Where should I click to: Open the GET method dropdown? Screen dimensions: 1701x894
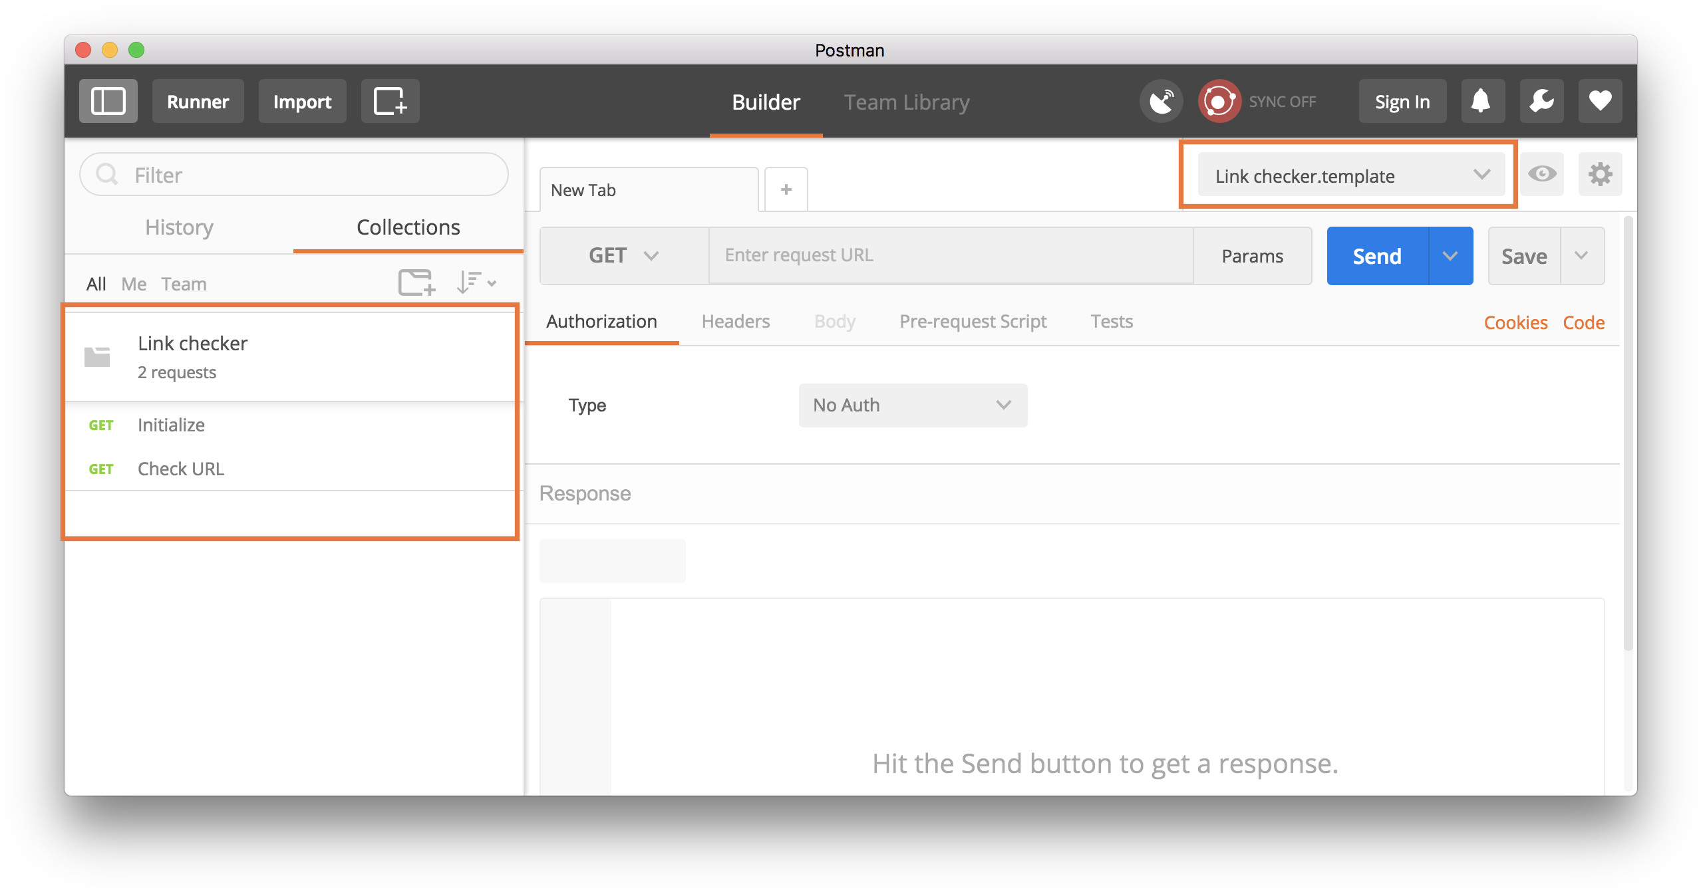click(x=624, y=255)
